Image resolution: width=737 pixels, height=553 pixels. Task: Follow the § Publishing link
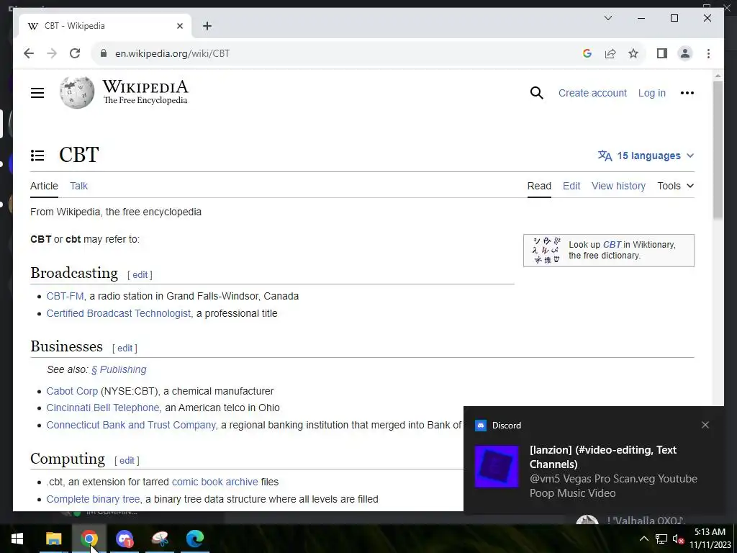click(x=119, y=369)
